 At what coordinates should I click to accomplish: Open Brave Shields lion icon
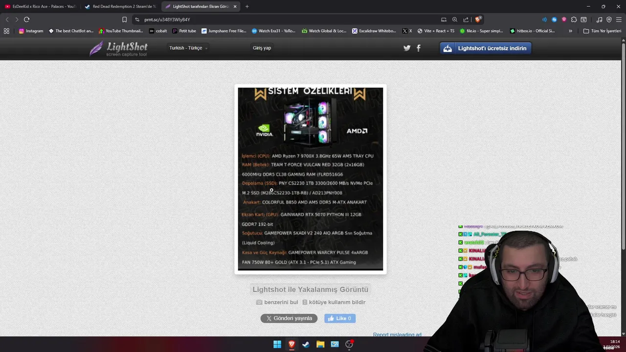pos(478,20)
